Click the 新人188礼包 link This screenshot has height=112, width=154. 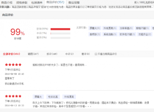click(144, 2)
